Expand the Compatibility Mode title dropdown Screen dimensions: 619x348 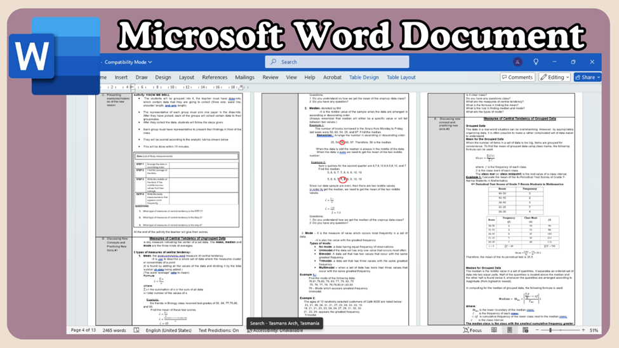(128, 62)
